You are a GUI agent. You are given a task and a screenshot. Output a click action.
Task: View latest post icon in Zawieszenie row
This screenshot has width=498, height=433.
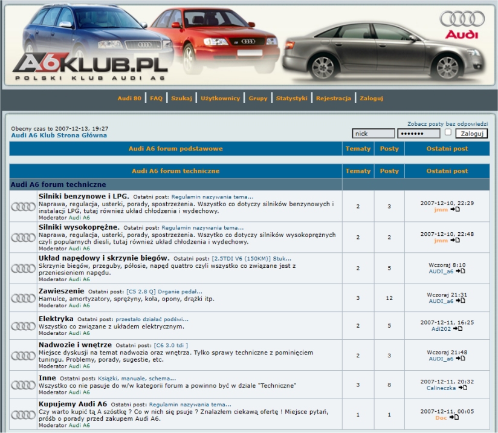[460, 301]
